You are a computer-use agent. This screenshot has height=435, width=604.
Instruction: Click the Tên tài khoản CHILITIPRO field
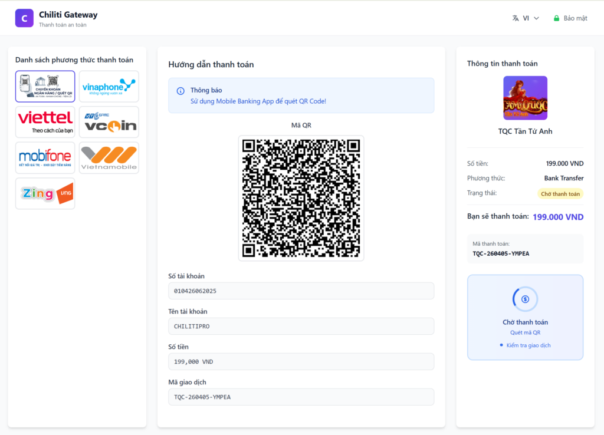(301, 326)
